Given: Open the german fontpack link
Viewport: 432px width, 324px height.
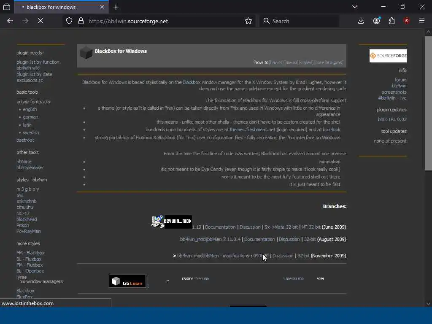Looking at the screenshot, I should pos(30,117).
